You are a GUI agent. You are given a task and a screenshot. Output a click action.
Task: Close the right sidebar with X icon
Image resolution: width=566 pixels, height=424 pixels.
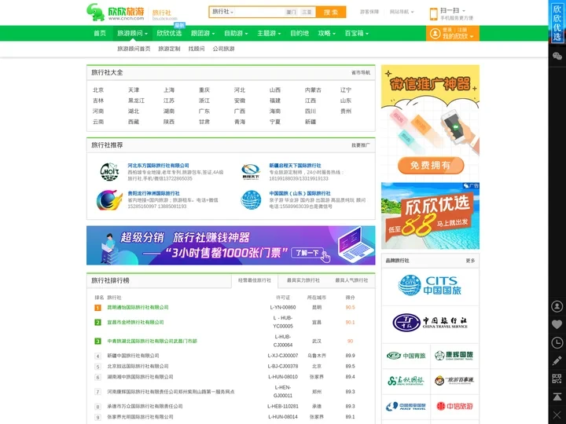coord(557,415)
